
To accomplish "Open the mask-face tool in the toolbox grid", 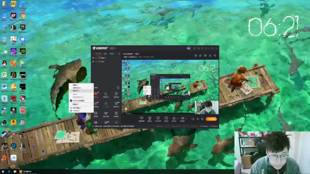I will [x=106, y=114].
